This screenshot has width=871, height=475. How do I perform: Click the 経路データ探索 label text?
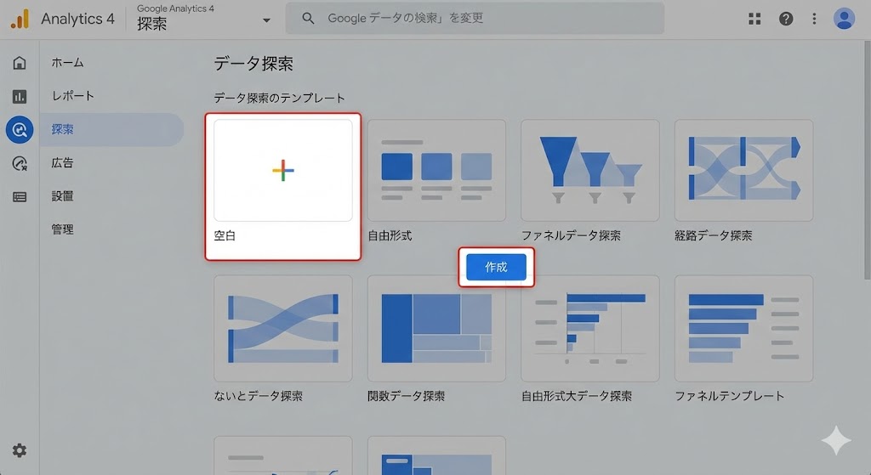pyautogui.click(x=714, y=236)
